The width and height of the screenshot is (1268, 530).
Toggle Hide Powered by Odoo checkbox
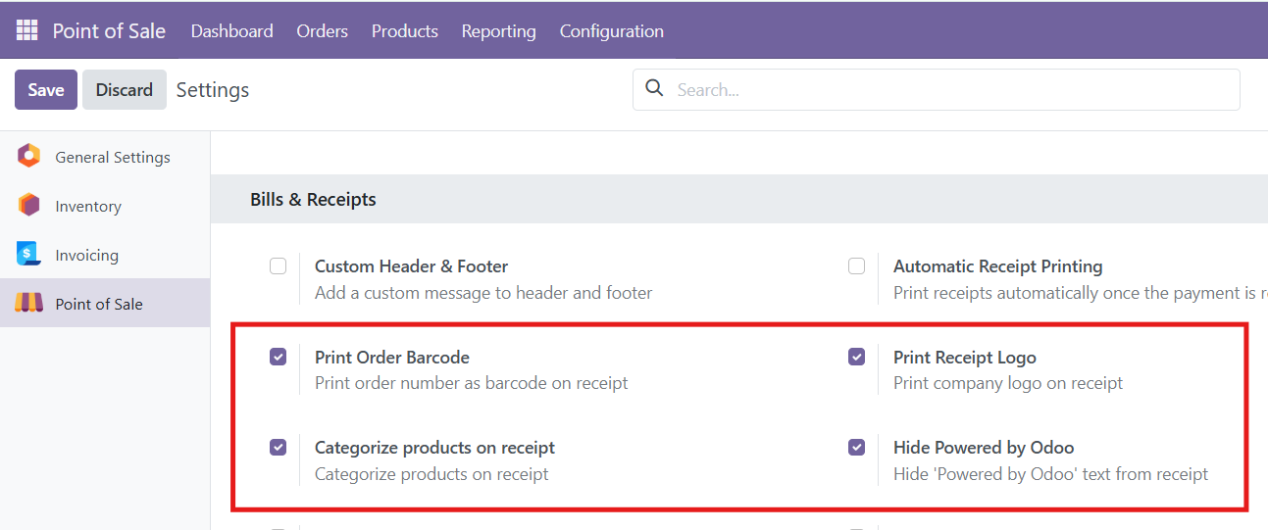(x=857, y=448)
